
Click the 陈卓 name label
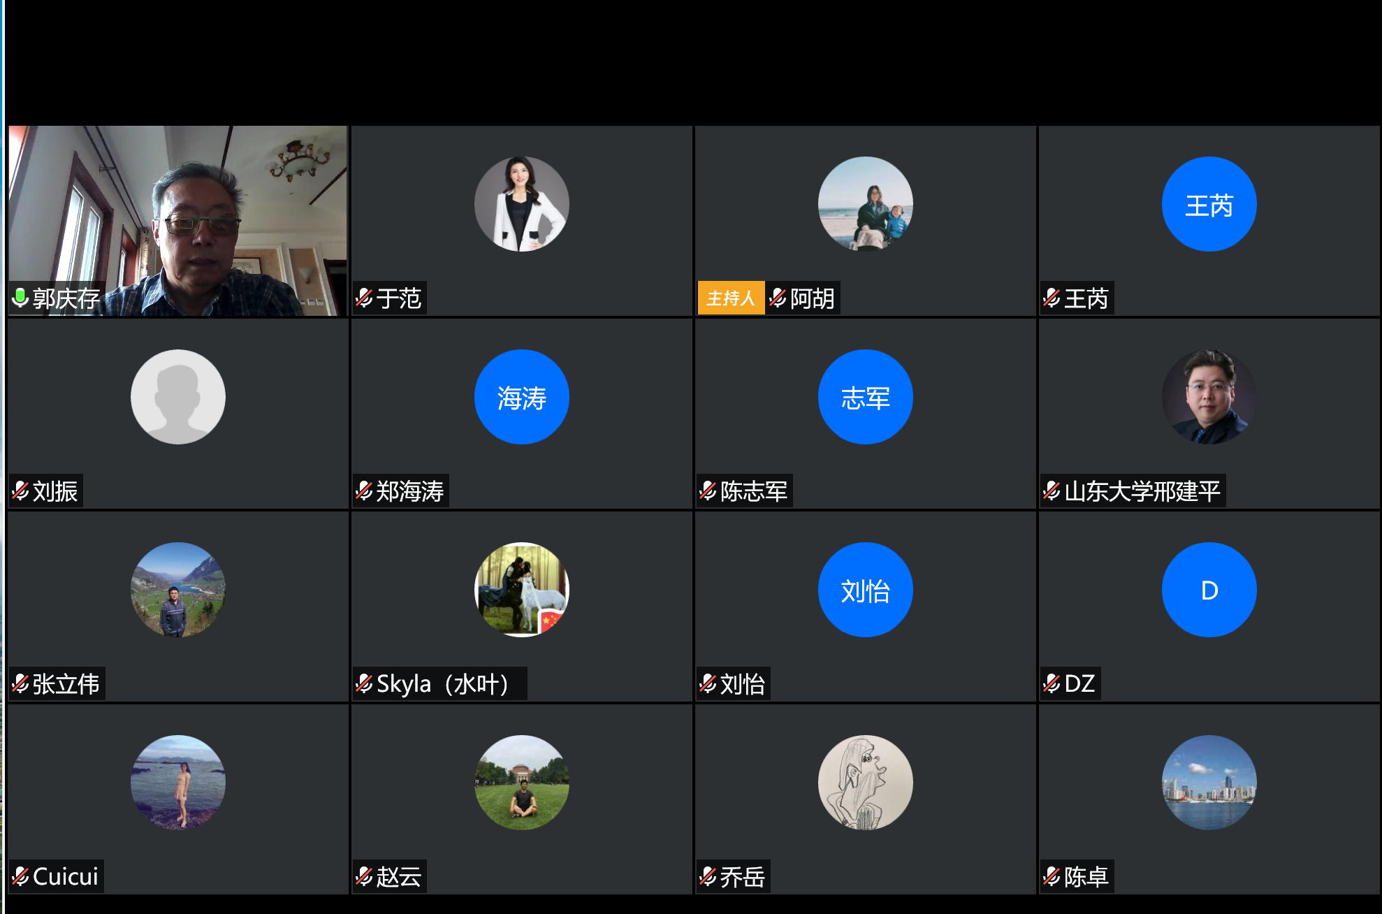(1086, 876)
